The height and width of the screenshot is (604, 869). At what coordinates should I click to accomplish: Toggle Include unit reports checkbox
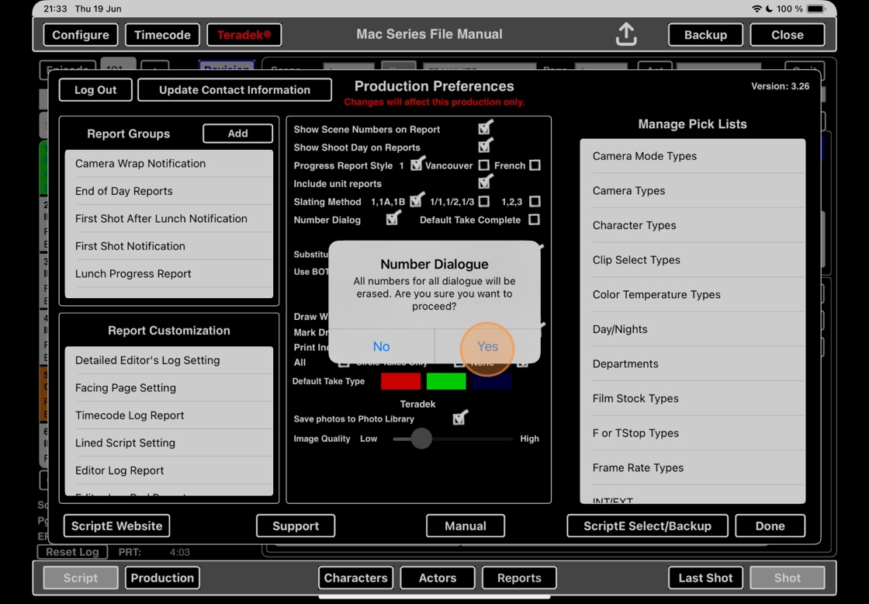coord(485,182)
